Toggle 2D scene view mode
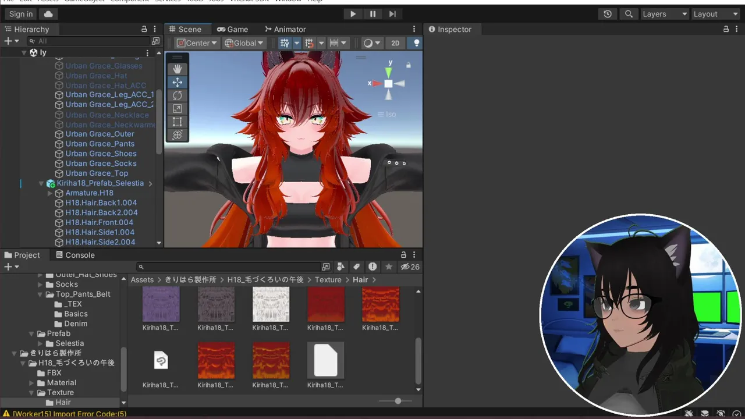Screen dimensions: 745x419 [395, 43]
